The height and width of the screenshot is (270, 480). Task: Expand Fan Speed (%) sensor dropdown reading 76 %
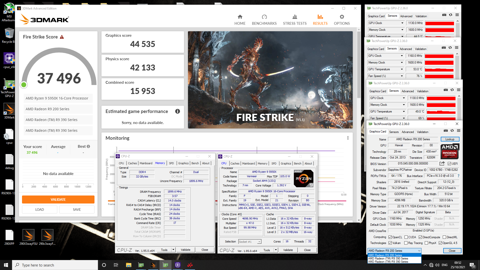click(402, 76)
